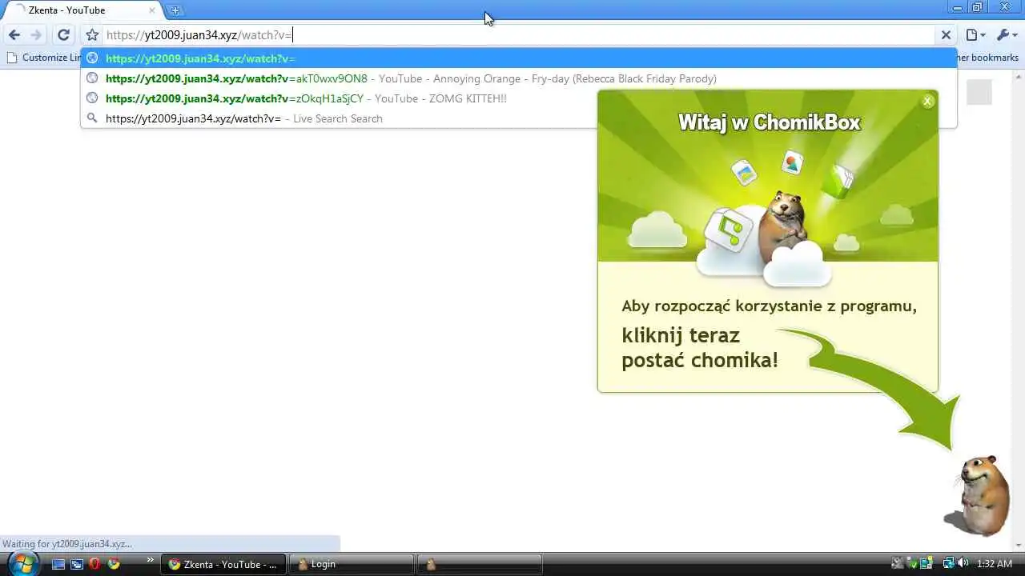The image size is (1025, 576).
Task: Switch to the Login taskbar window
Action: pyautogui.click(x=352, y=564)
